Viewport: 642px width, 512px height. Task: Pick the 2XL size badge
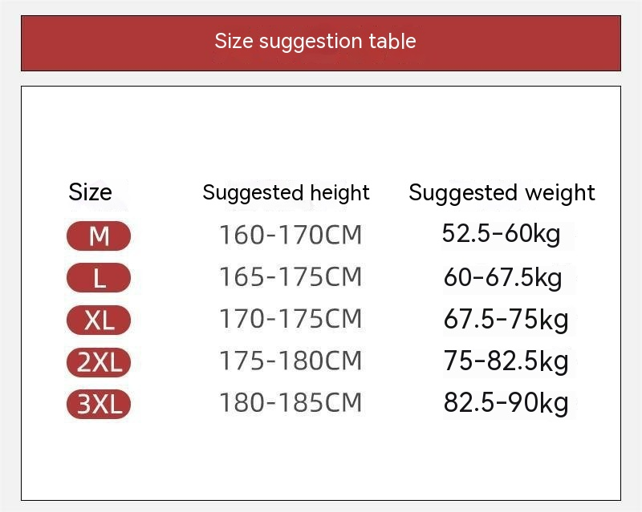[99, 362]
